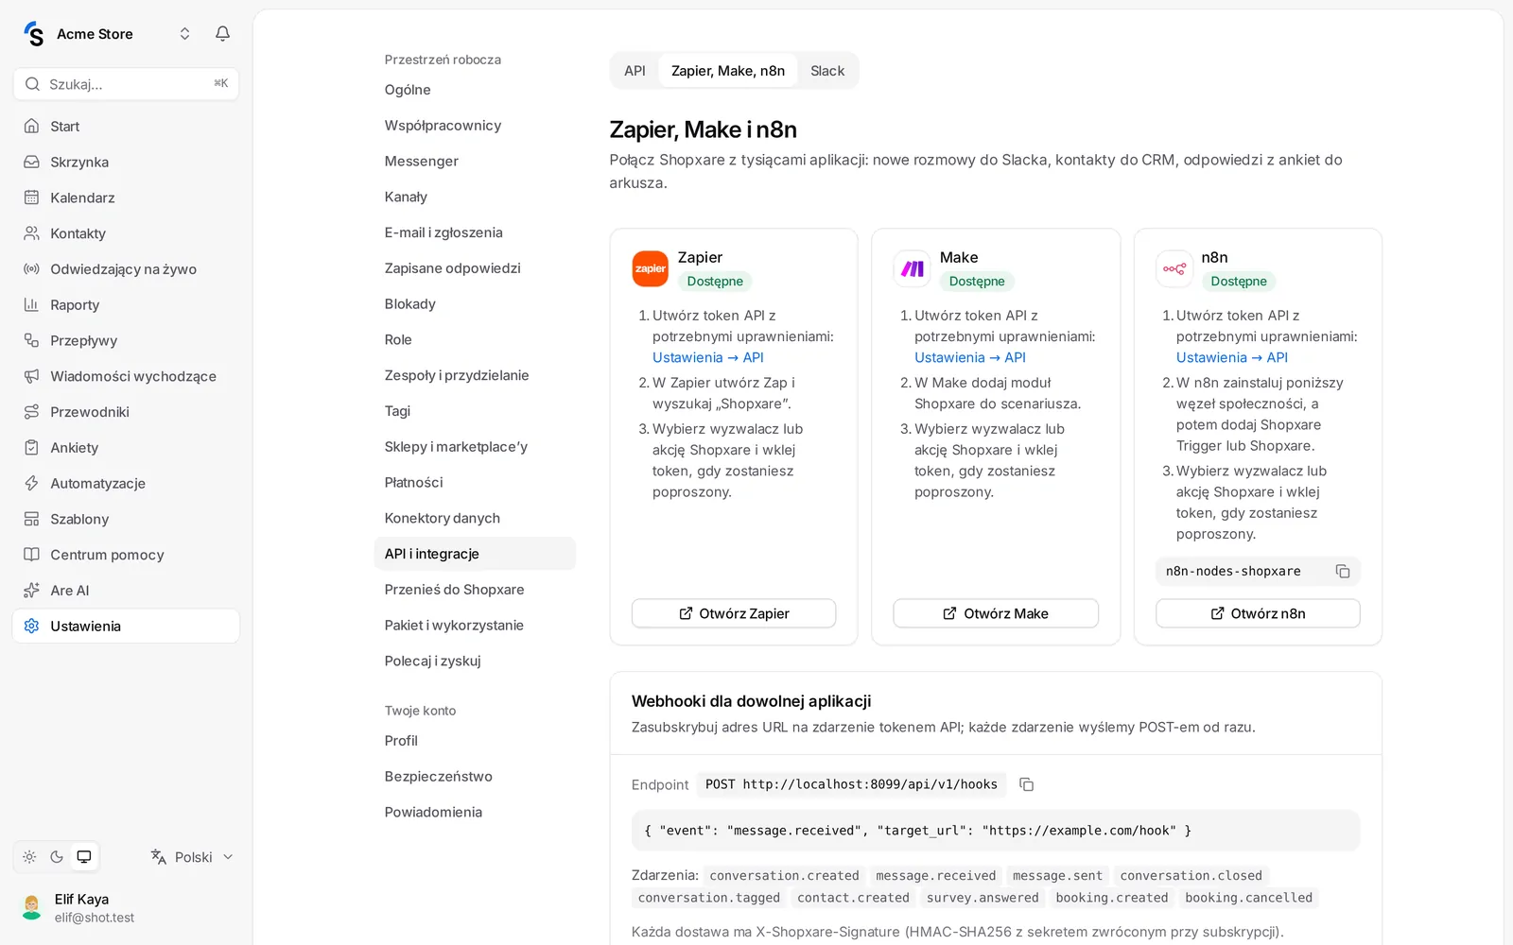1513x945 pixels.
Task: Open Elif Kaya user profile
Action: 126,908
